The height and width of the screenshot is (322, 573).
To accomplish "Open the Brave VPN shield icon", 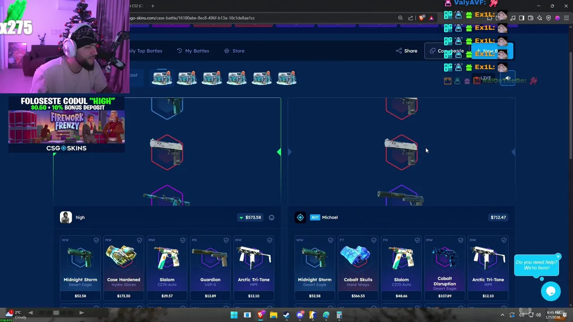I will coord(548,18).
